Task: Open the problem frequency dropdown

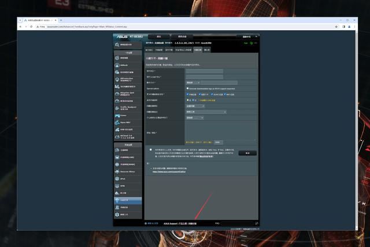Action: click(195, 106)
